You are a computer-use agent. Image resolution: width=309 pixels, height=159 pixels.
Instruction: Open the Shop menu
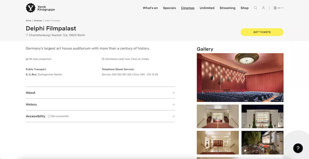[244, 8]
